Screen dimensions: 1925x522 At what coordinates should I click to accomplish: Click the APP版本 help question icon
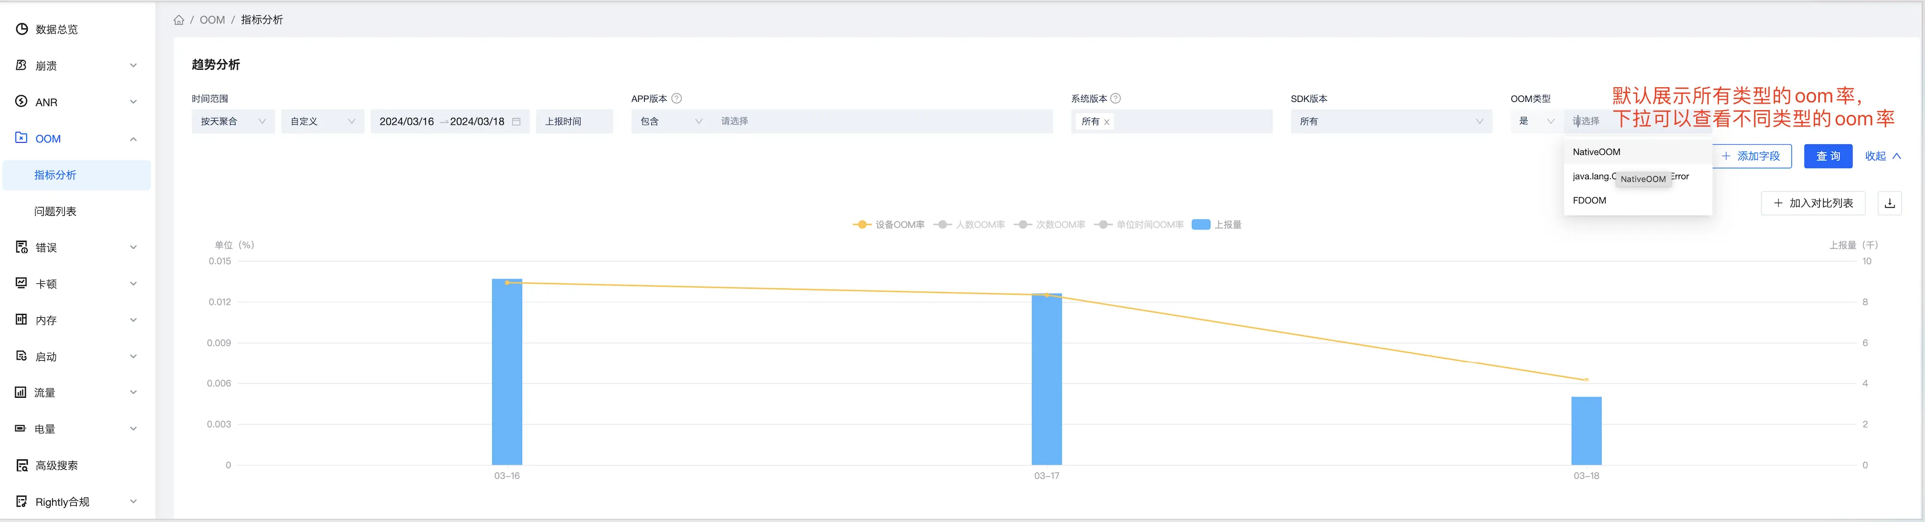(x=676, y=99)
